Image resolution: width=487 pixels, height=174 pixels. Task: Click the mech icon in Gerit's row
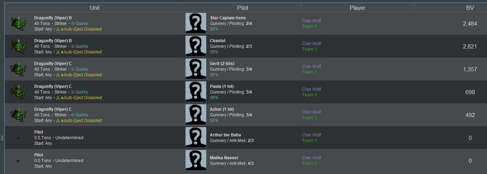coord(18,69)
